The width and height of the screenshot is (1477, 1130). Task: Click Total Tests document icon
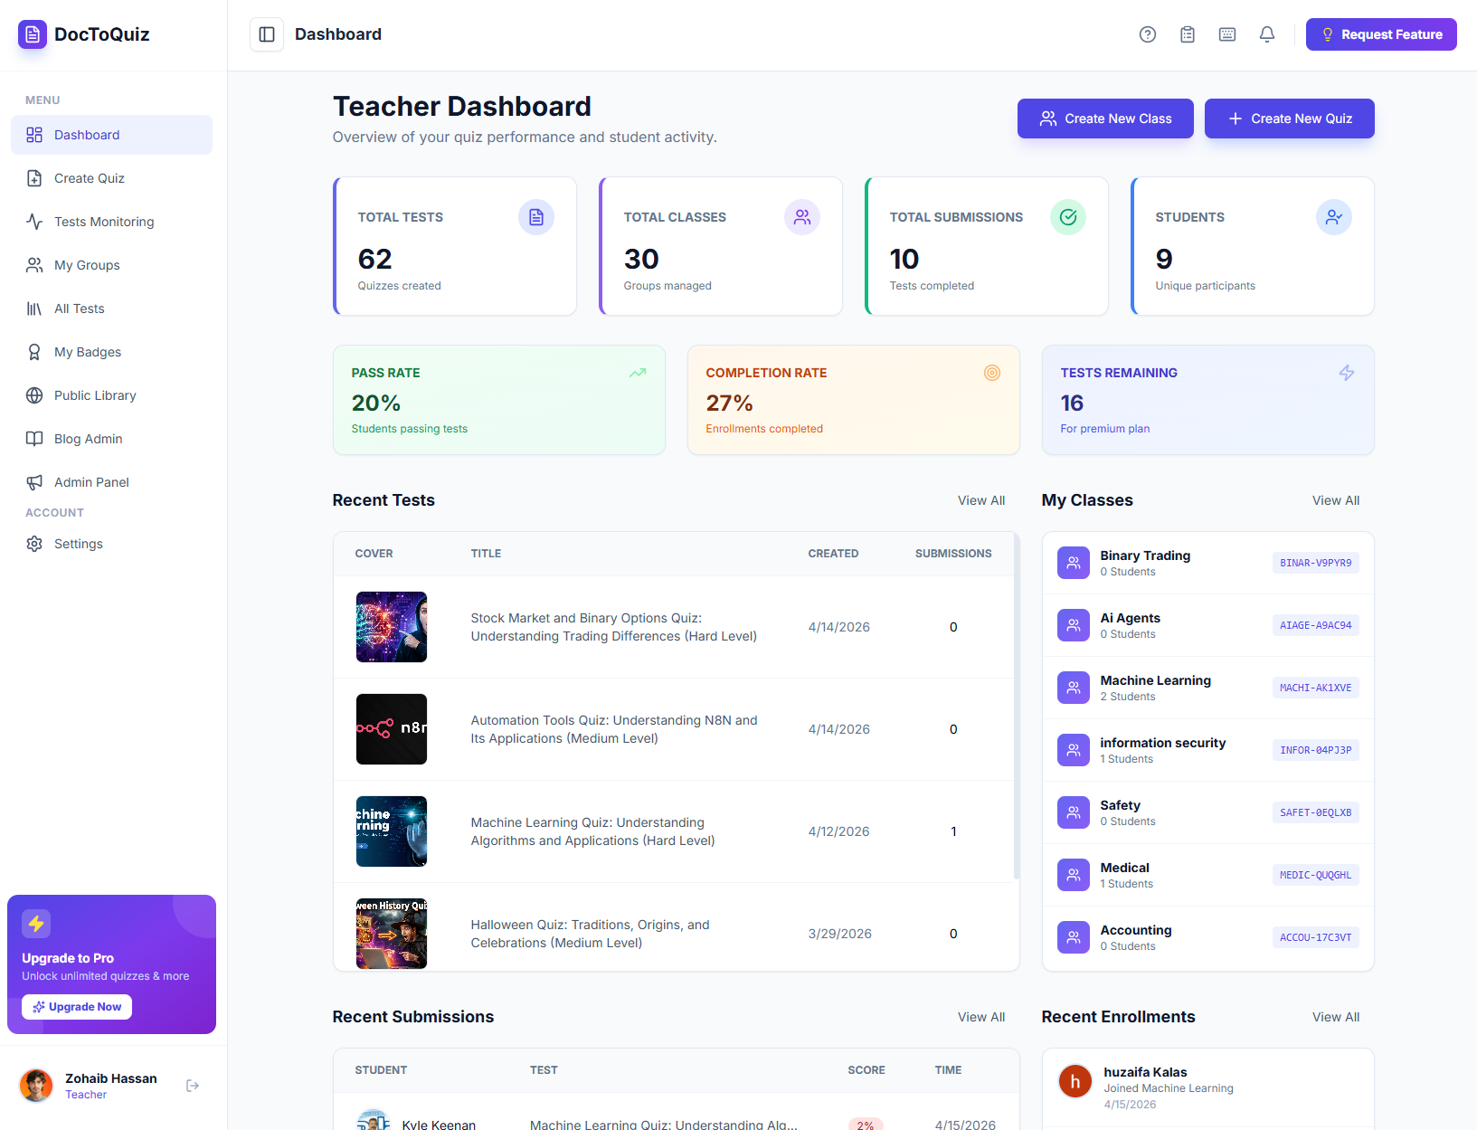coord(536,217)
